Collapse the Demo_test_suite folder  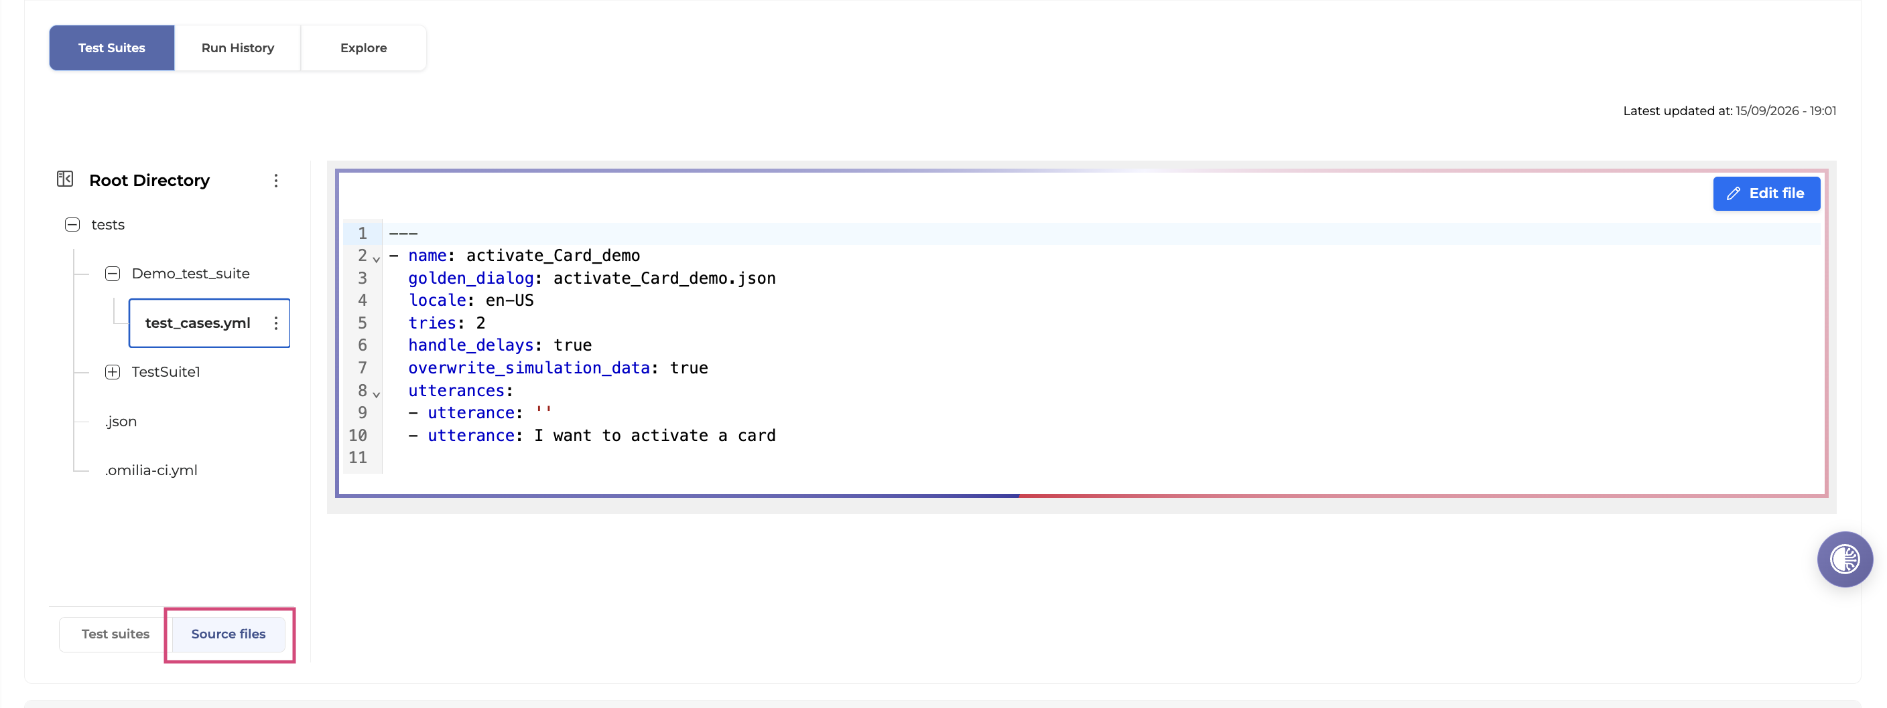coord(112,274)
